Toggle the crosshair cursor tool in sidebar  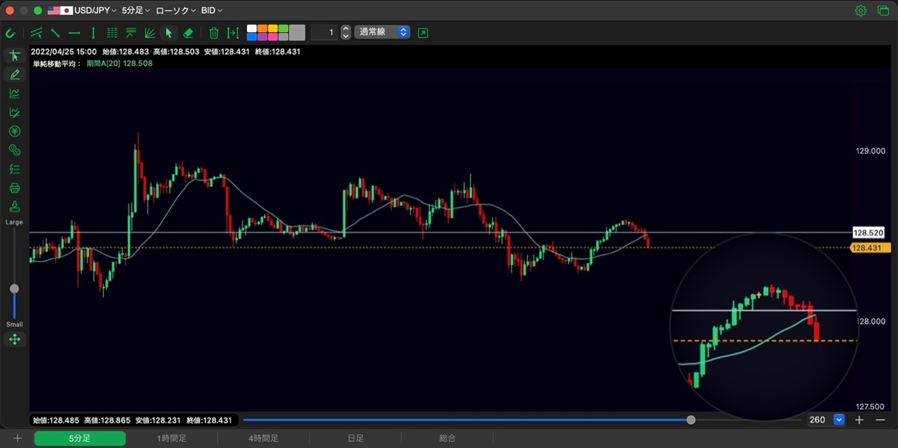tap(14, 55)
